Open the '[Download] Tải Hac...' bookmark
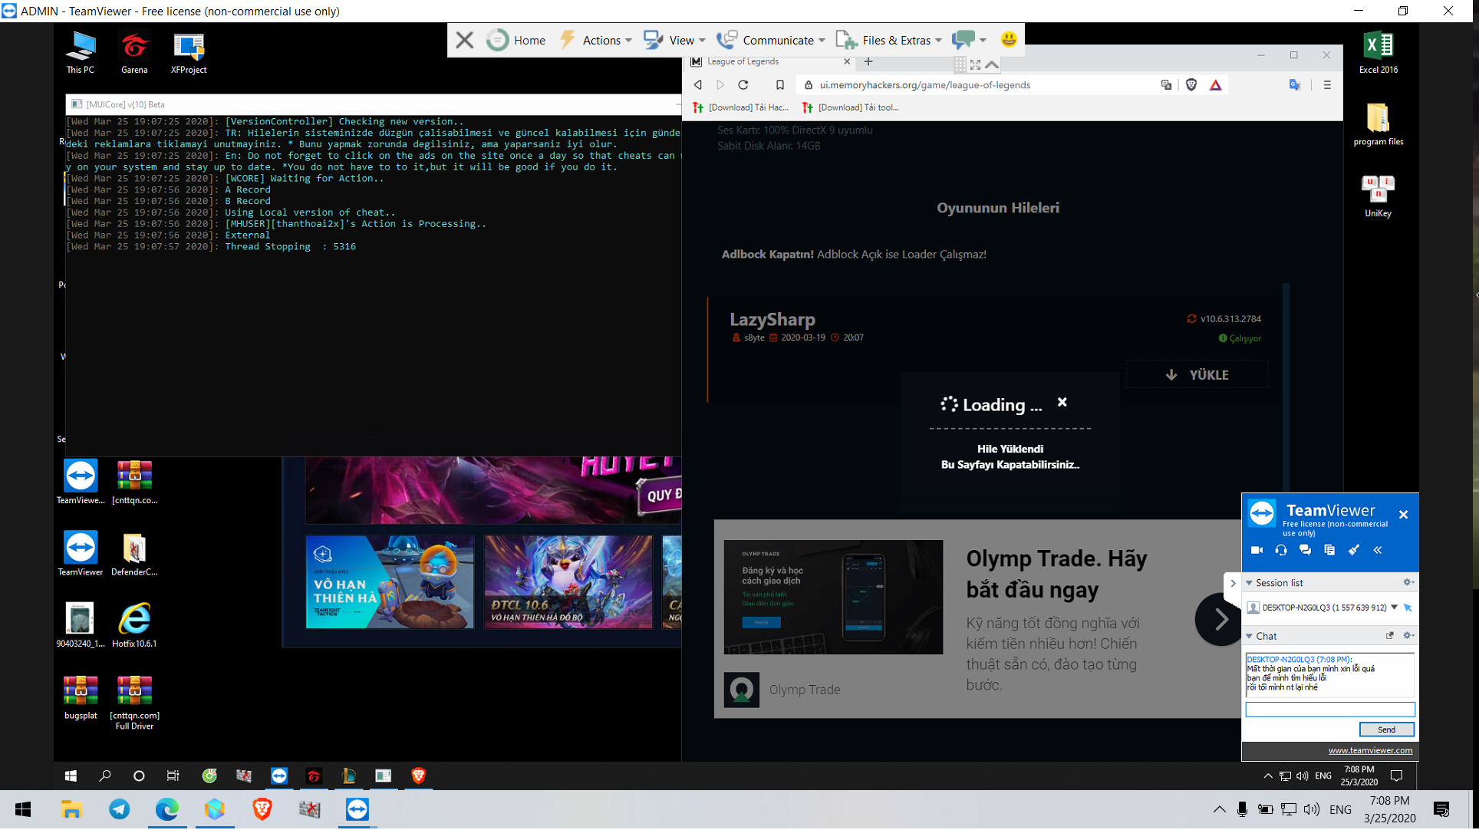1479x830 pixels. coord(740,107)
